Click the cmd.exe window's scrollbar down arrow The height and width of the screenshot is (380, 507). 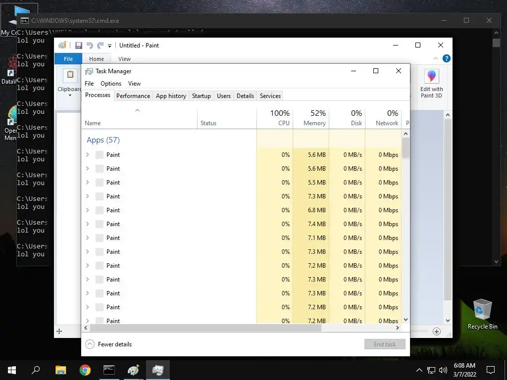496,261
